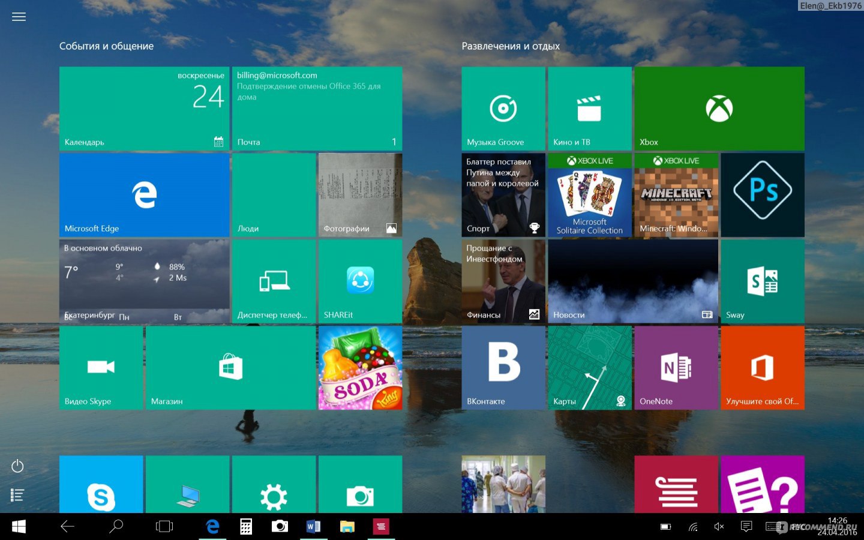Open the Календарь tile
The image size is (864, 540).
tap(144, 108)
